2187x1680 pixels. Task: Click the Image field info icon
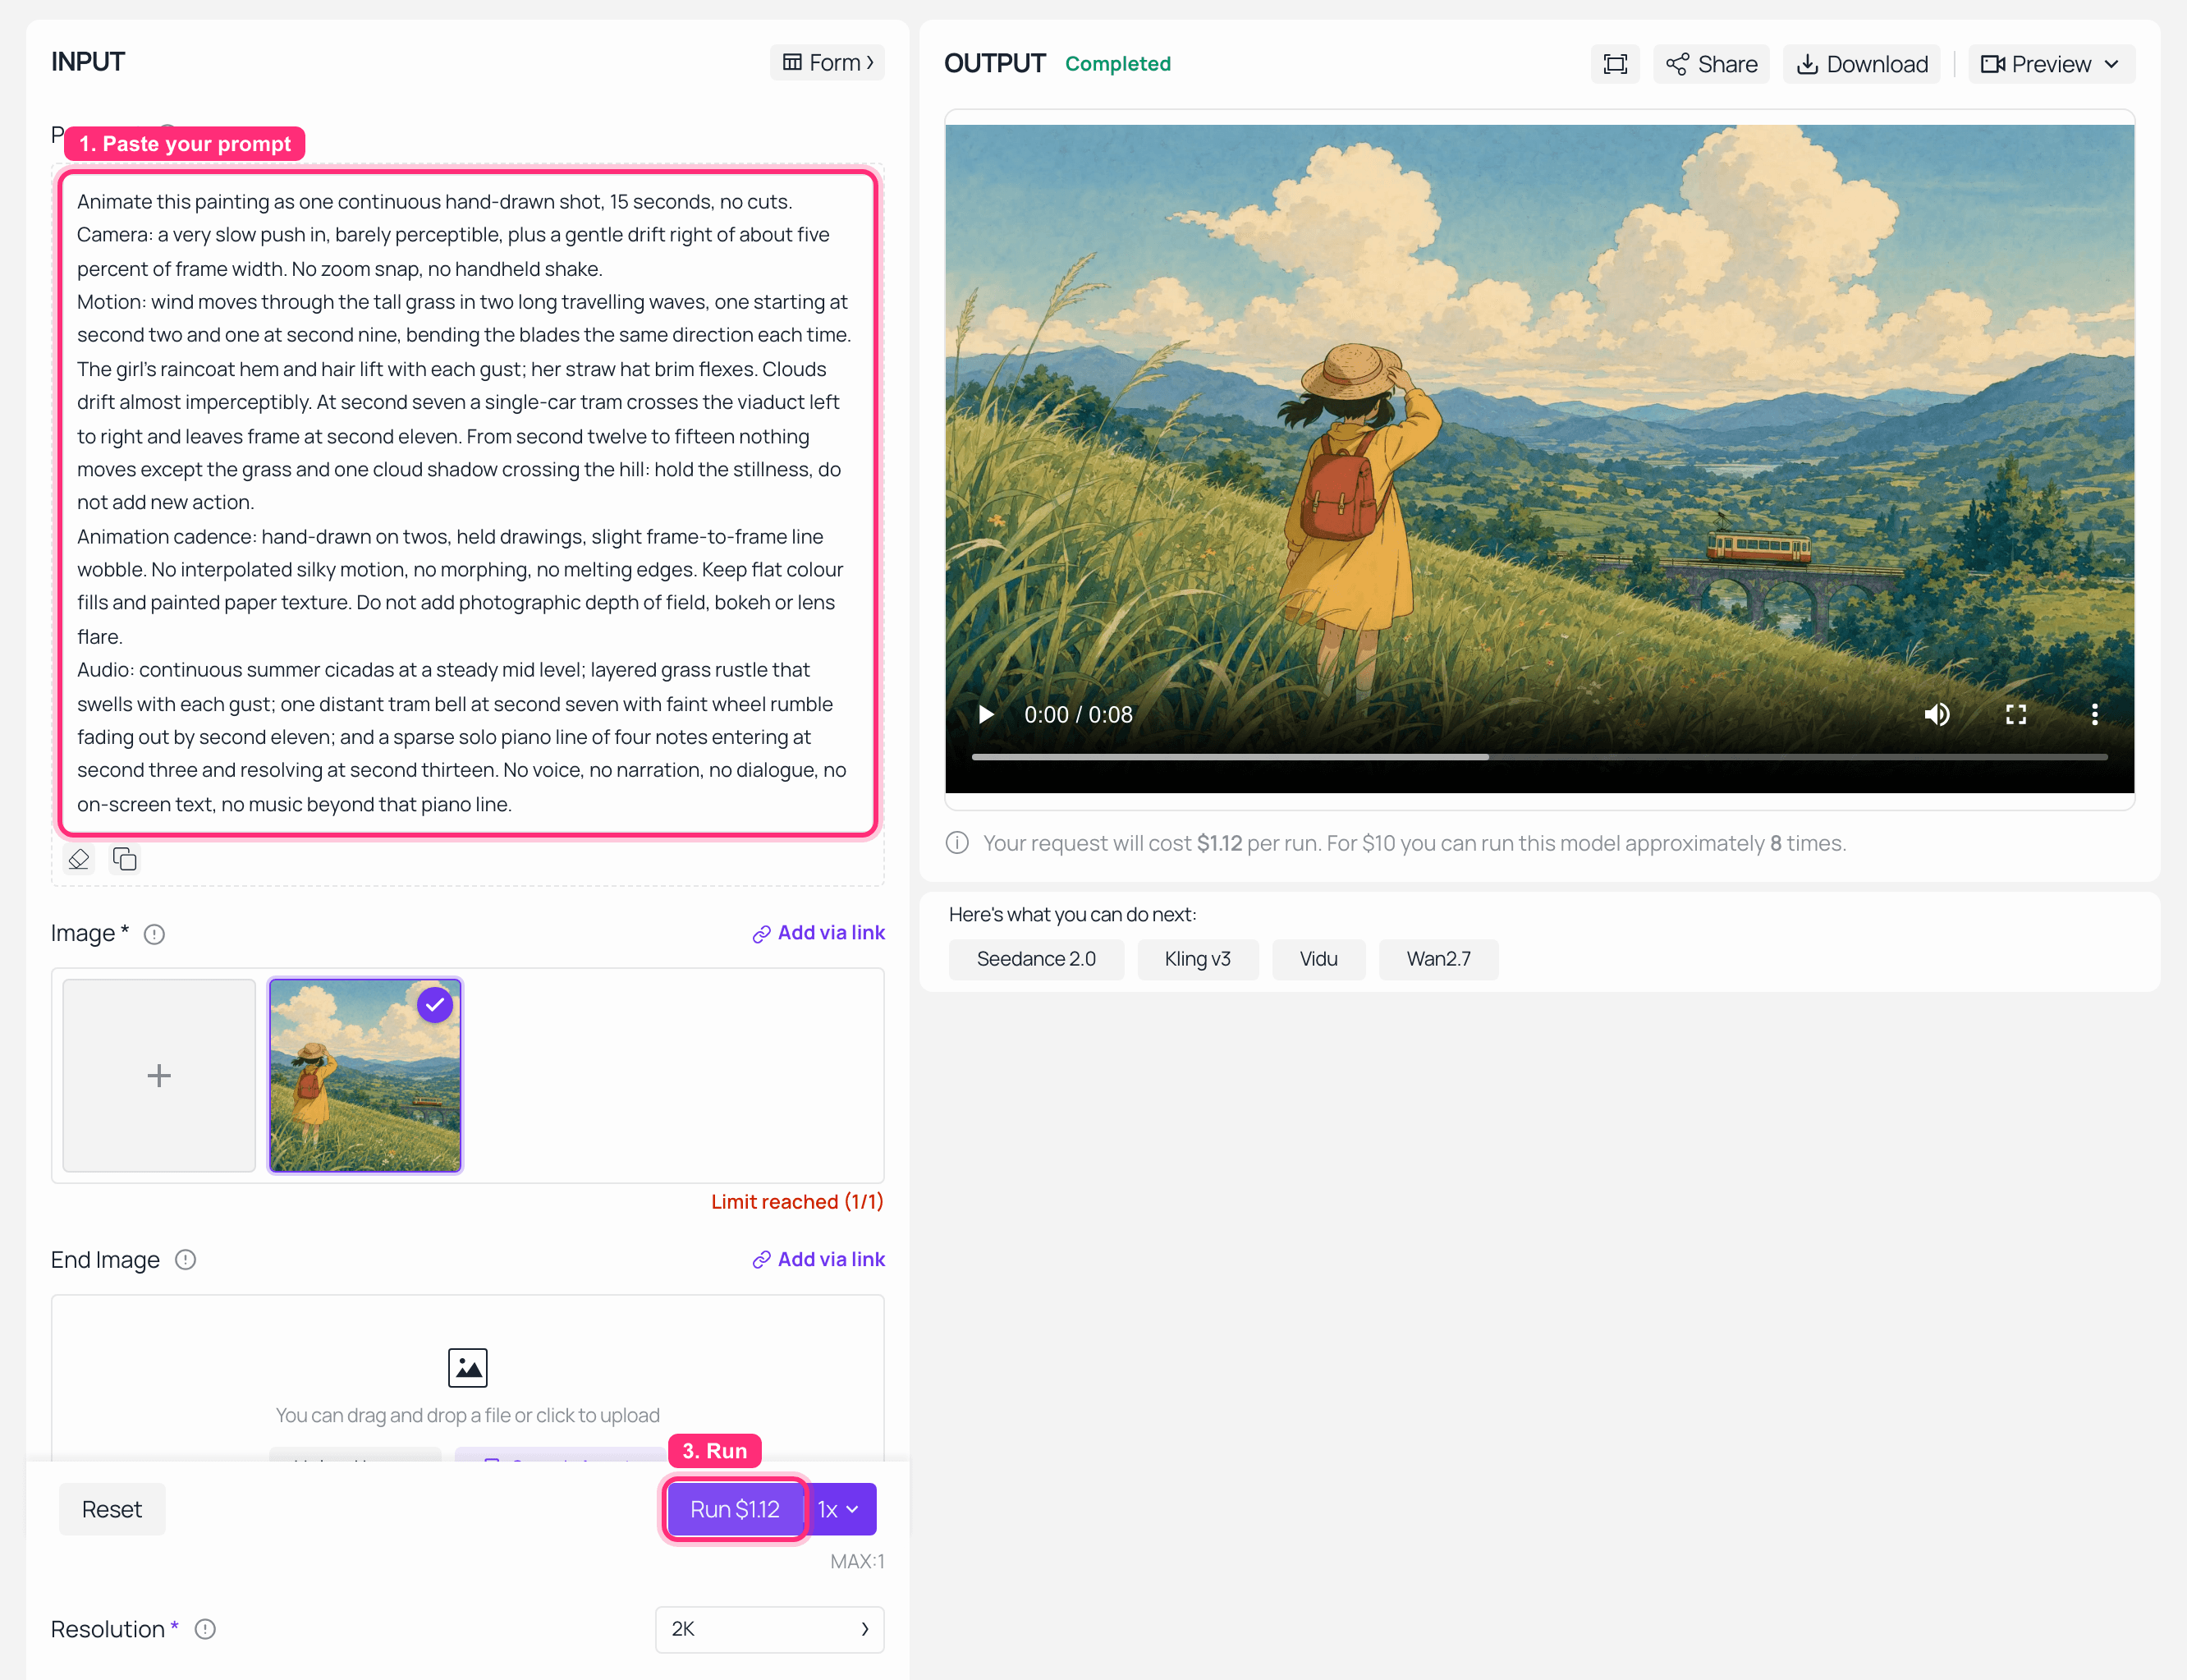click(154, 934)
